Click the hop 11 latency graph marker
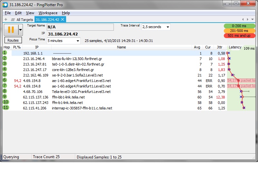258x173 pixels. (244, 108)
